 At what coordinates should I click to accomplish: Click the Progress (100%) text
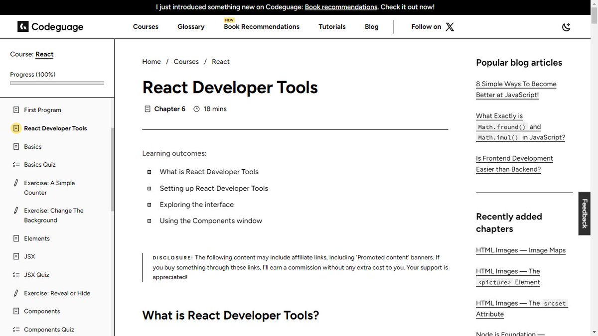tap(33, 75)
